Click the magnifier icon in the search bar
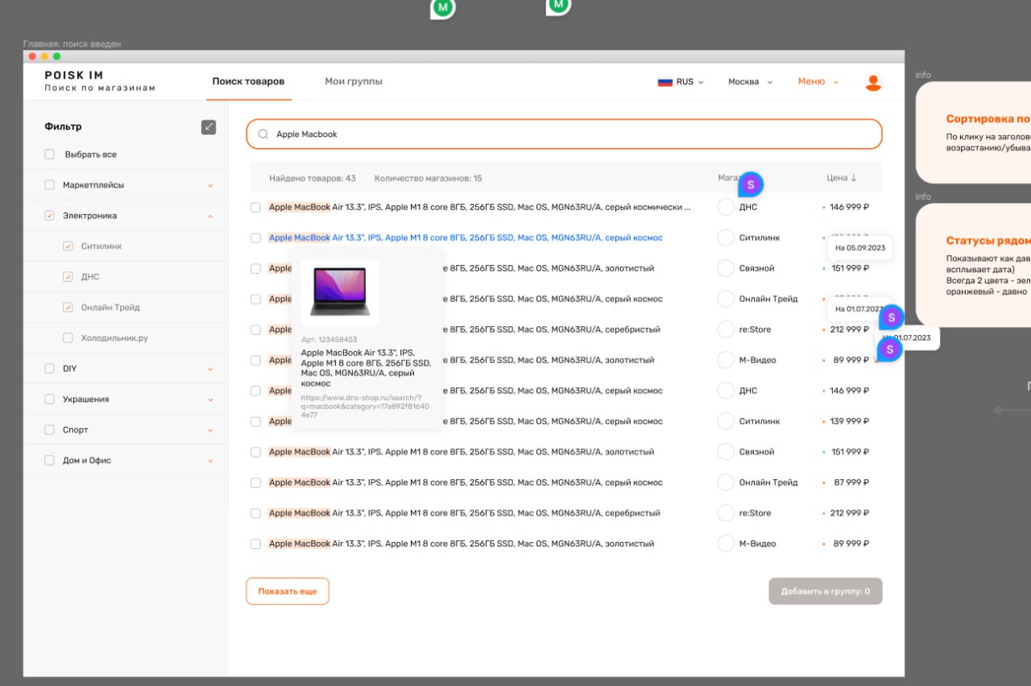This screenshot has width=1031, height=686. pyautogui.click(x=263, y=134)
